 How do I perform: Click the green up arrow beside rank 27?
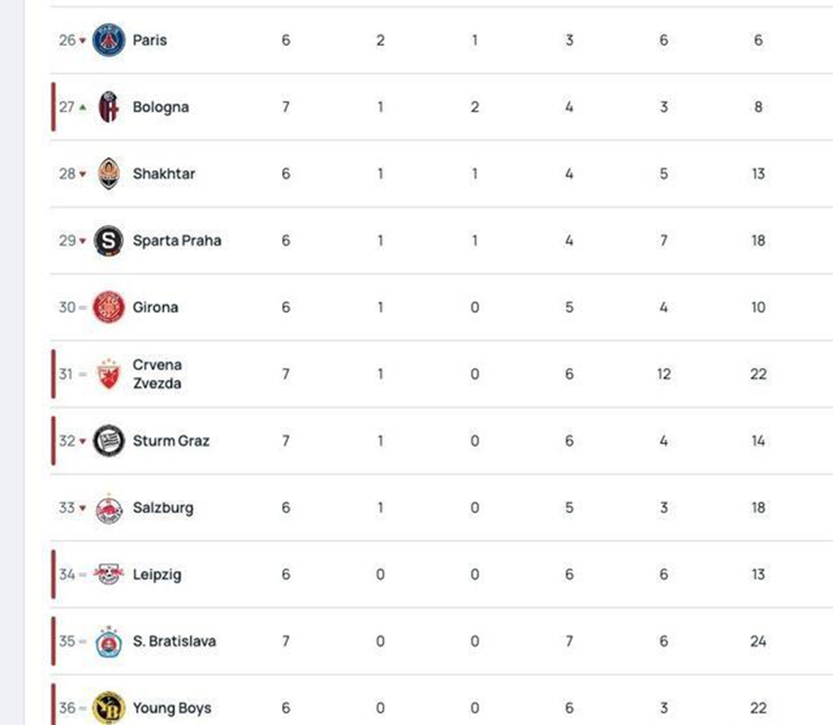click(x=82, y=108)
